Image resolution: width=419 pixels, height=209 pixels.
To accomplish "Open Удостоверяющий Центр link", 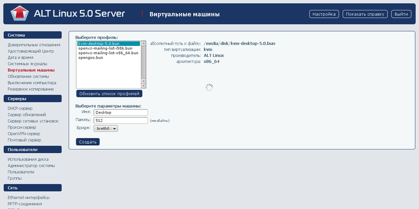I will 31,51.
